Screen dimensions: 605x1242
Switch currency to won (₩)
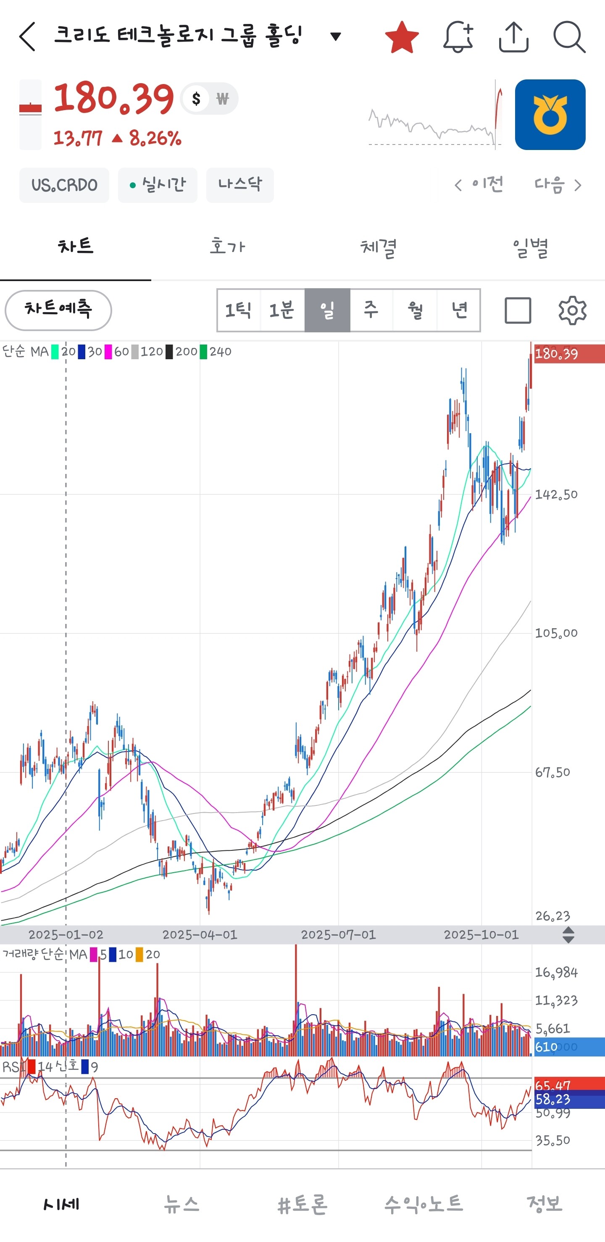pyautogui.click(x=222, y=99)
